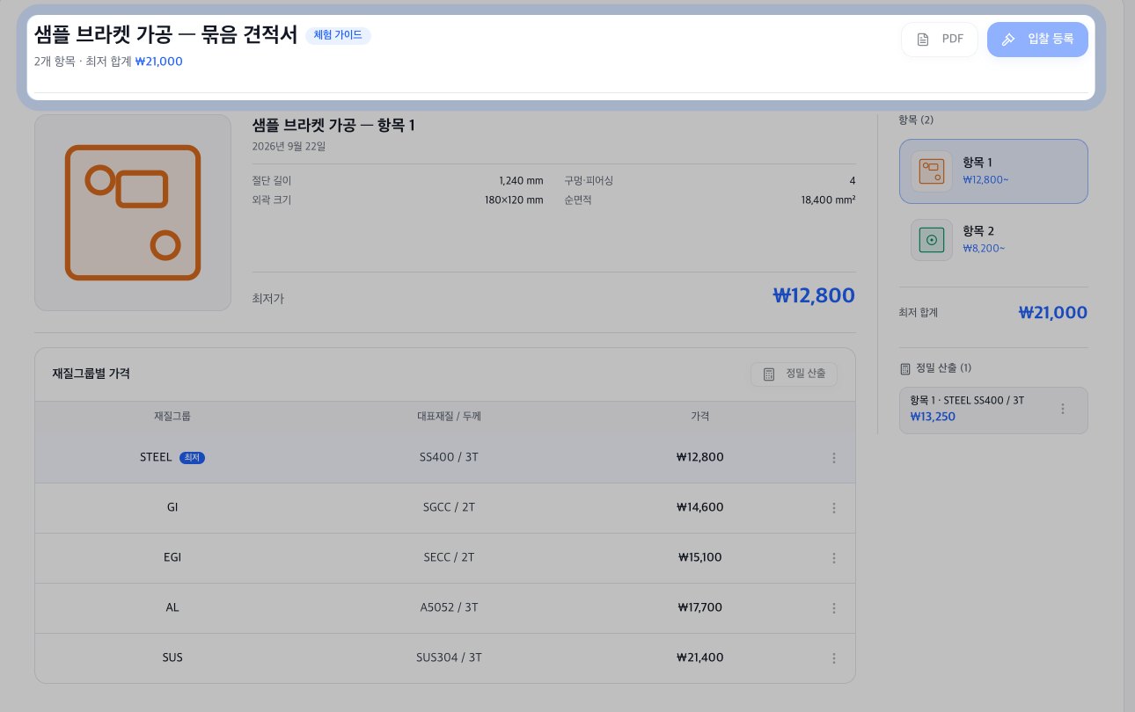Select the 체험 가이드 badge

[x=338, y=35]
